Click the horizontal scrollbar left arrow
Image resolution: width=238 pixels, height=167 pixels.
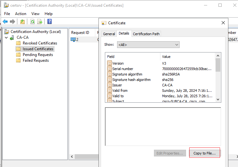point(72,156)
